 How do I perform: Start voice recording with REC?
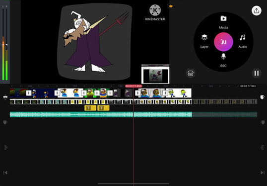223,60
